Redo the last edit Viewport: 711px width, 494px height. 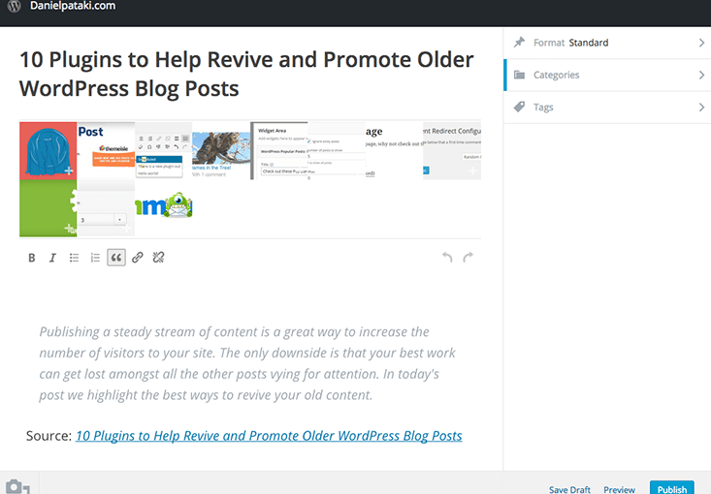click(468, 258)
